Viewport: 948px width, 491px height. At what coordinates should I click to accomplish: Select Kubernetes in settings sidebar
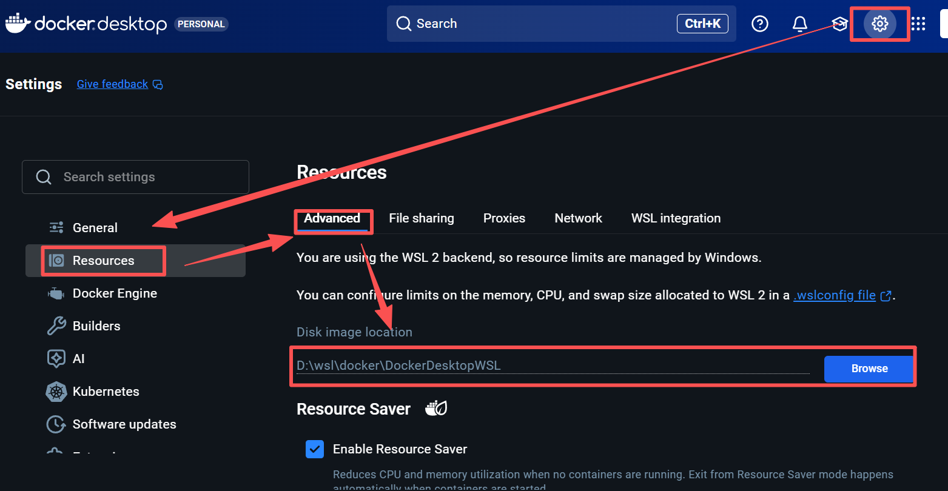pos(135,392)
